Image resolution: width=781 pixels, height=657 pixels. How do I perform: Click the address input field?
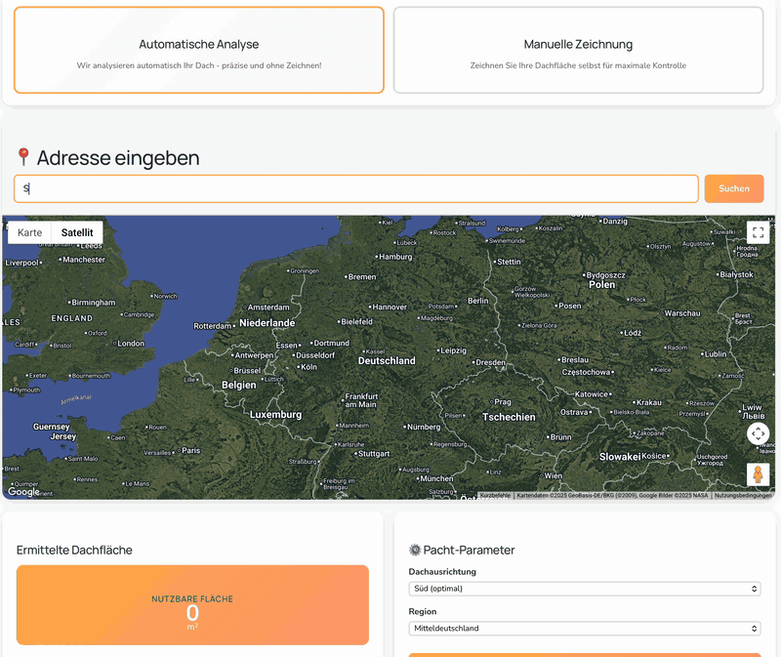(356, 188)
